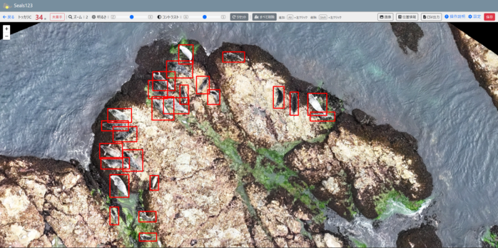Adjust the 明るさ brightness slider handle
Screen dimensions: 498x248
[131, 17]
